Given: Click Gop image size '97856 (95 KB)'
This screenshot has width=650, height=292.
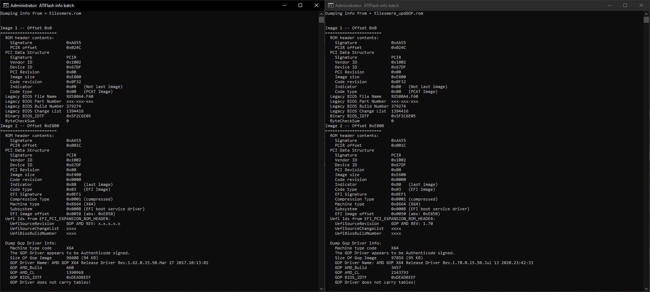Looking at the screenshot, I should (x=407, y=258).
